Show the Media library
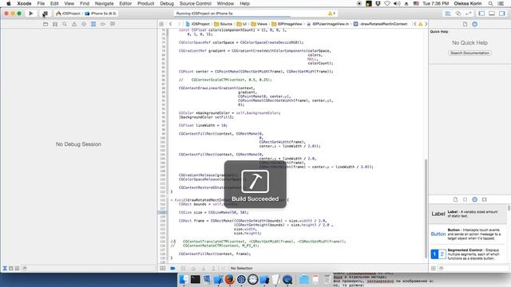The image size is (511, 287). pos(485,199)
